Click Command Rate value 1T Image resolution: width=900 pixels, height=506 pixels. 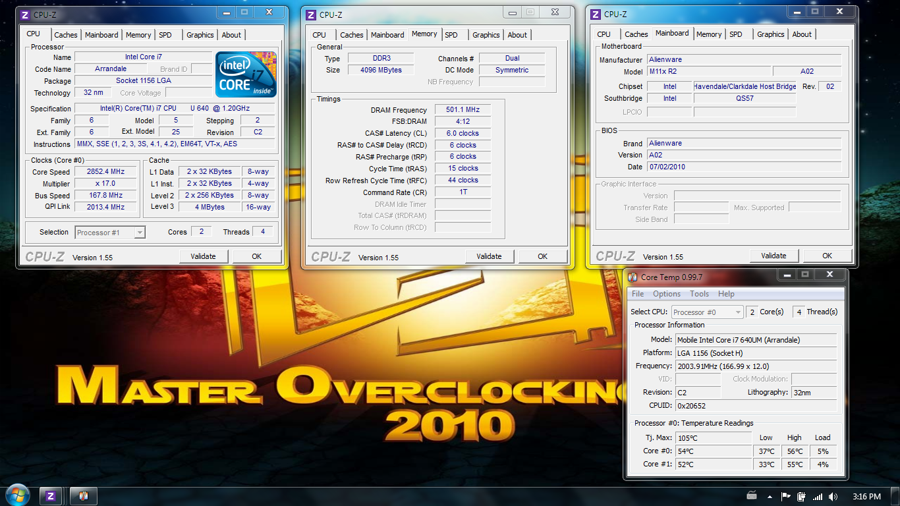[463, 192]
